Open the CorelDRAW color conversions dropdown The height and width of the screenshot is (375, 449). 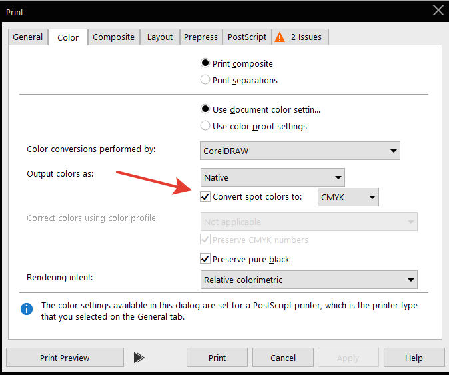300,151
